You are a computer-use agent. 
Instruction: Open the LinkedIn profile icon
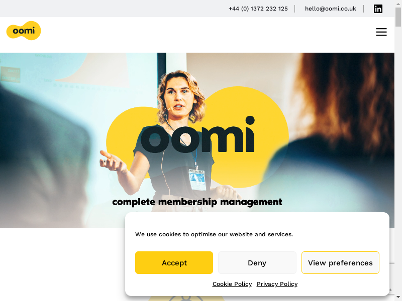coord(378,9)
